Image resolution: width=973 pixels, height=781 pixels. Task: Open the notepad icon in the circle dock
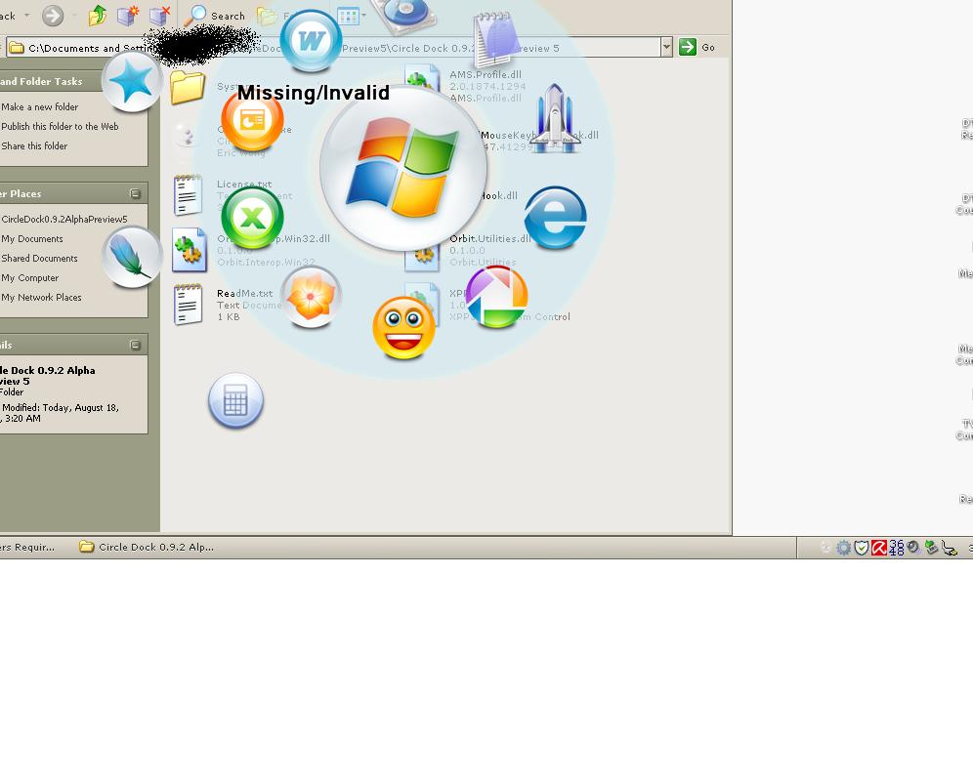tap(494, 38)
